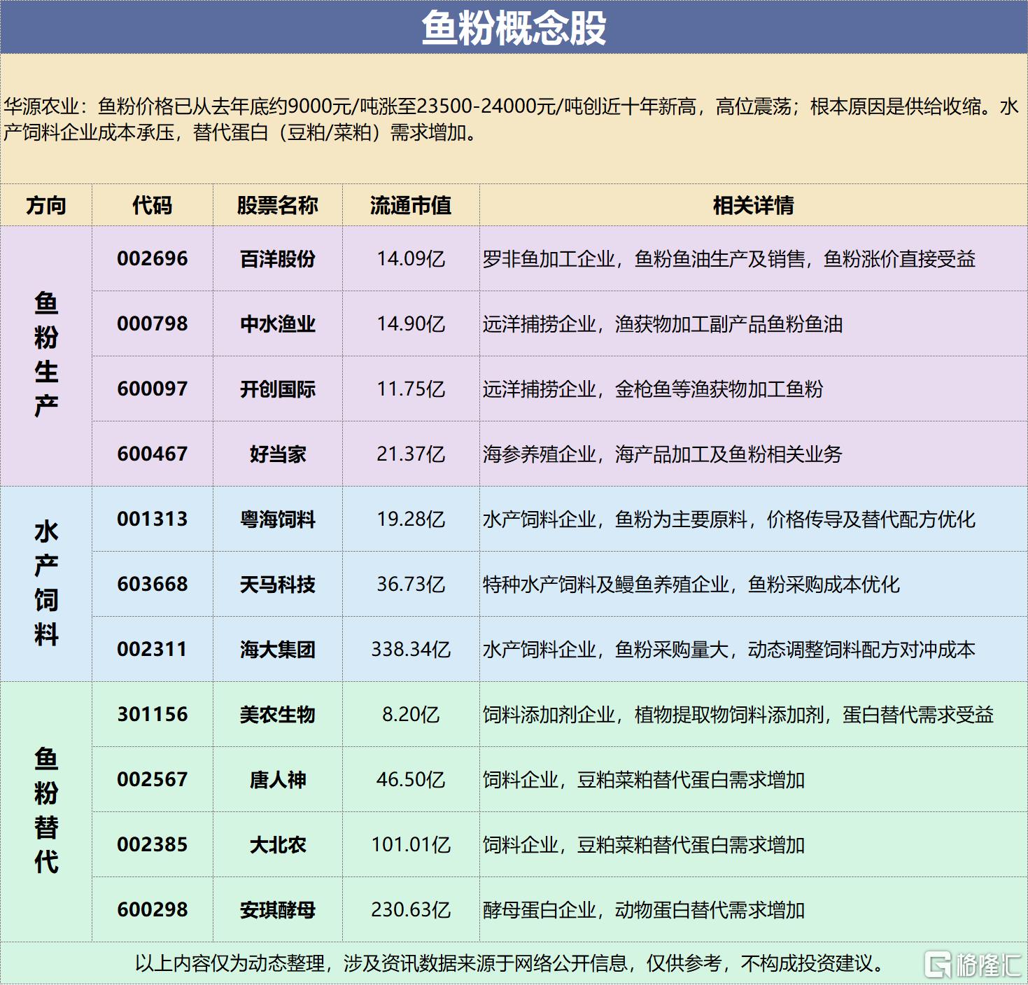Click stock code 002385

pyautogui.click(x=153, y=845)
